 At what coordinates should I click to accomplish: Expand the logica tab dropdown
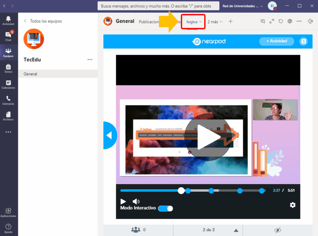point(200,22)
